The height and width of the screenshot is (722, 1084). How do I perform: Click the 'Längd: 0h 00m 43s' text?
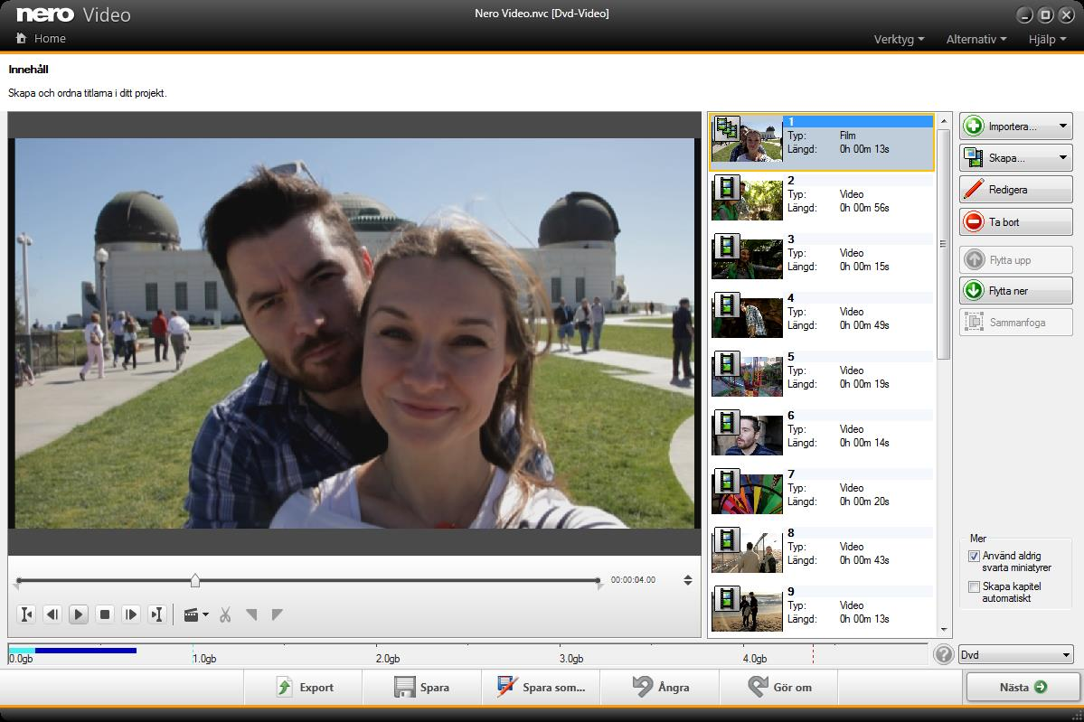(838, 560)
